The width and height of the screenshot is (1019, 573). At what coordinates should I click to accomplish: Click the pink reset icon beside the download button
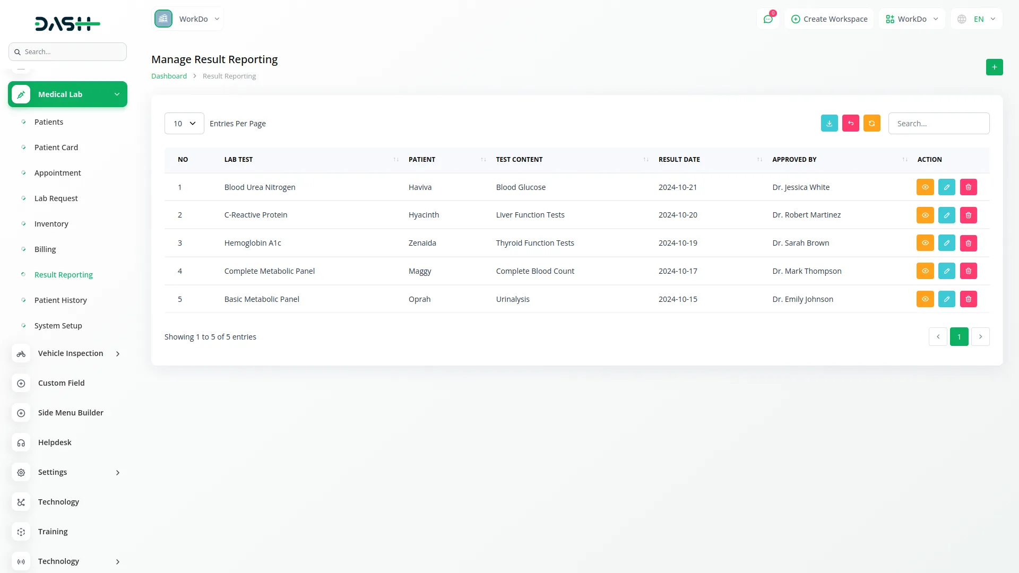point(850,123)
